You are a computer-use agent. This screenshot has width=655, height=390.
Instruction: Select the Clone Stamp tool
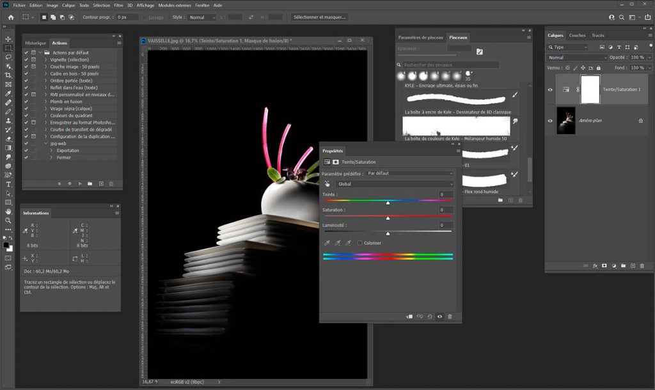click(8, 121)
